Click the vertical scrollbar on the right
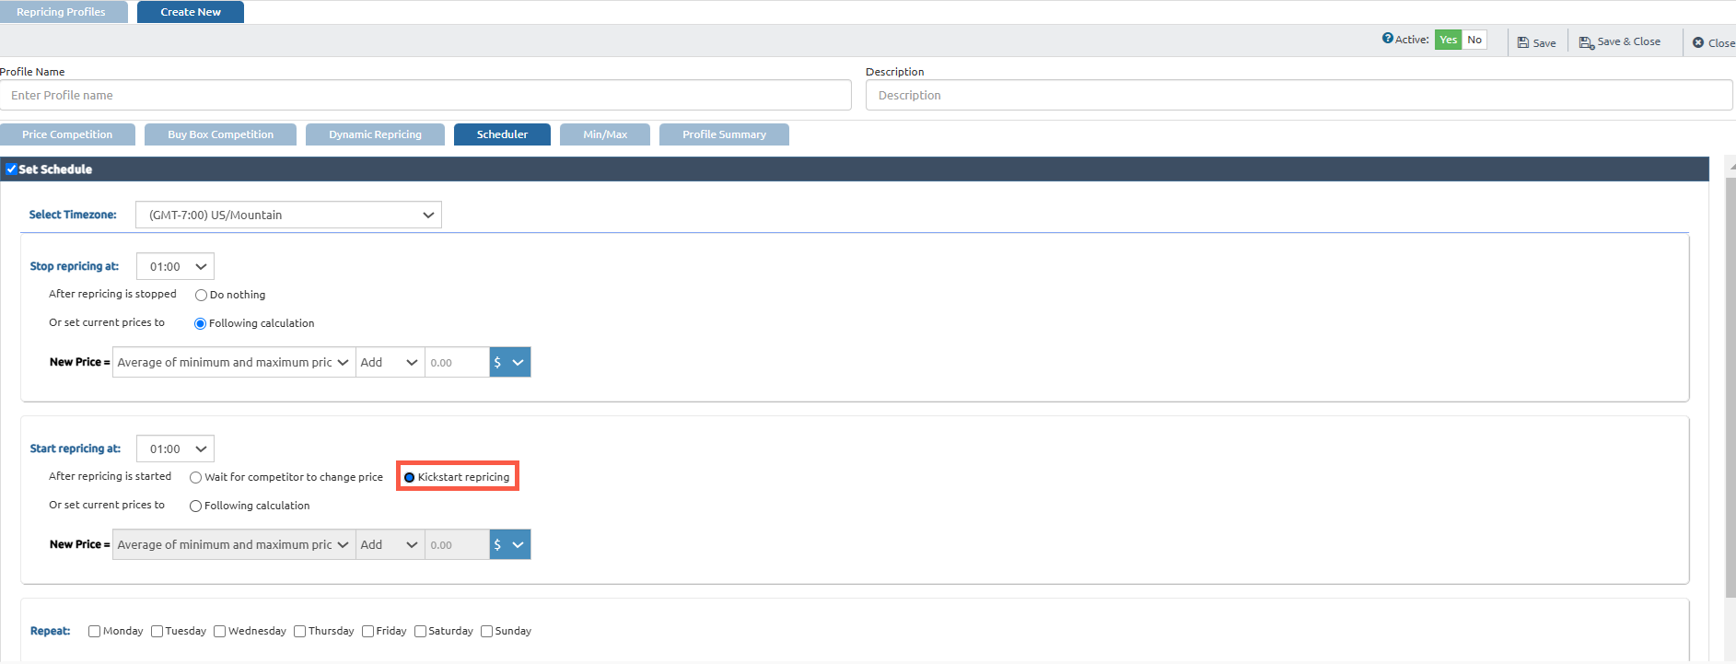The image size is (1736, 664). click(1730, 387)
